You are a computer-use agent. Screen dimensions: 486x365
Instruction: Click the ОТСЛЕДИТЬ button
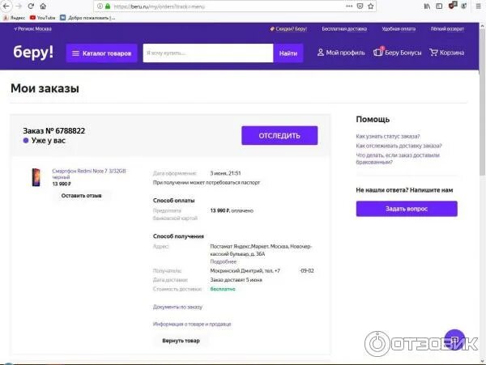(279, 135)
